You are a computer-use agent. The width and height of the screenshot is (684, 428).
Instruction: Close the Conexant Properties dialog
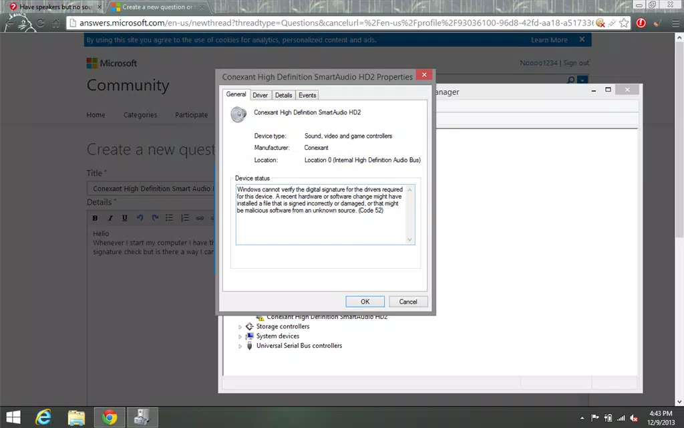424,75
